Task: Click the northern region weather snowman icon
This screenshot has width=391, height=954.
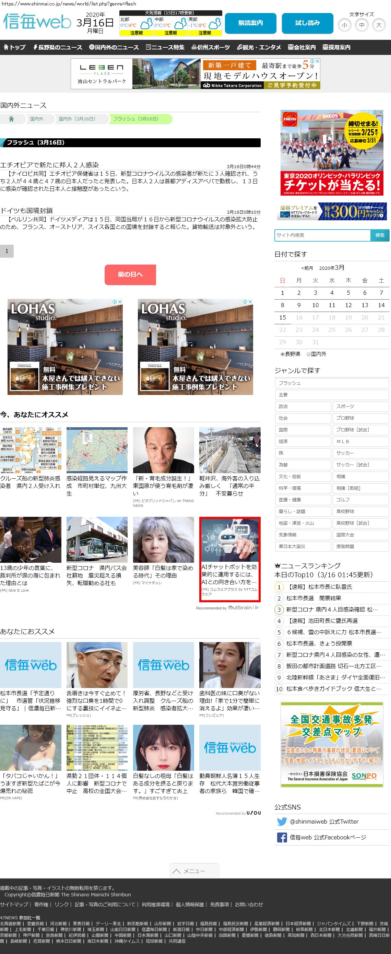Action: tap(146, 24)
